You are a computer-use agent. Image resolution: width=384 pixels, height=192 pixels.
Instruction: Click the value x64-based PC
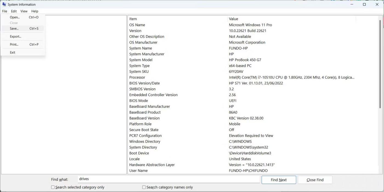[240, 66]
